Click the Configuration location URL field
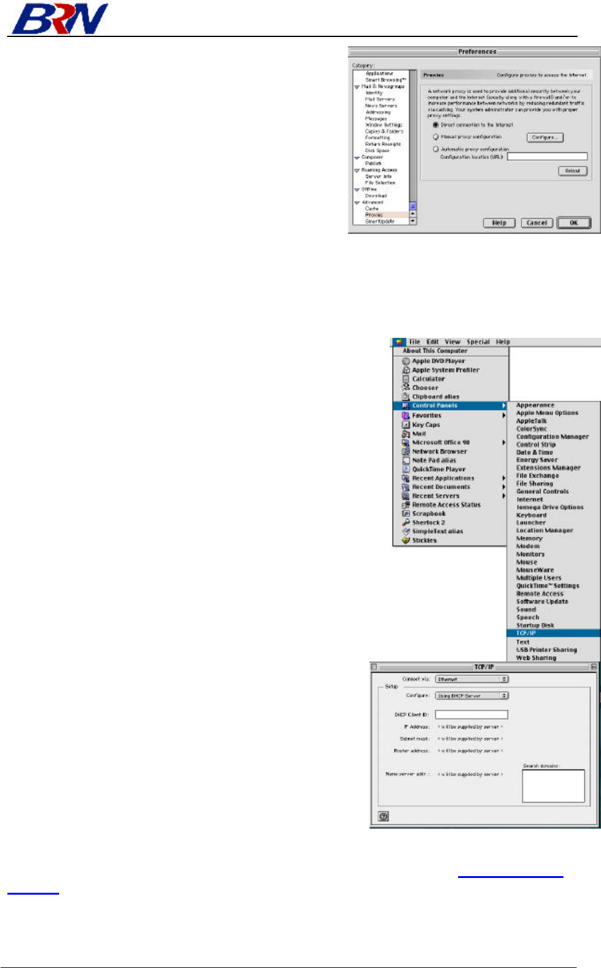Screen dimensions: 601x968 (x=547, y=157)
